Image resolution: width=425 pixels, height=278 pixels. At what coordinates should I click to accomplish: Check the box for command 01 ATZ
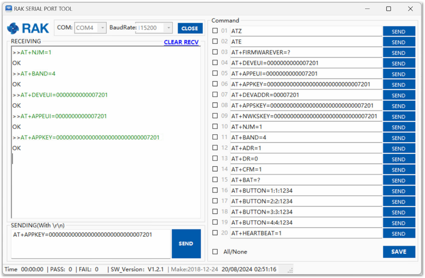point(215,31)
